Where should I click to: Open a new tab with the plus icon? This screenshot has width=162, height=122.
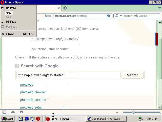tap(65, 8)
